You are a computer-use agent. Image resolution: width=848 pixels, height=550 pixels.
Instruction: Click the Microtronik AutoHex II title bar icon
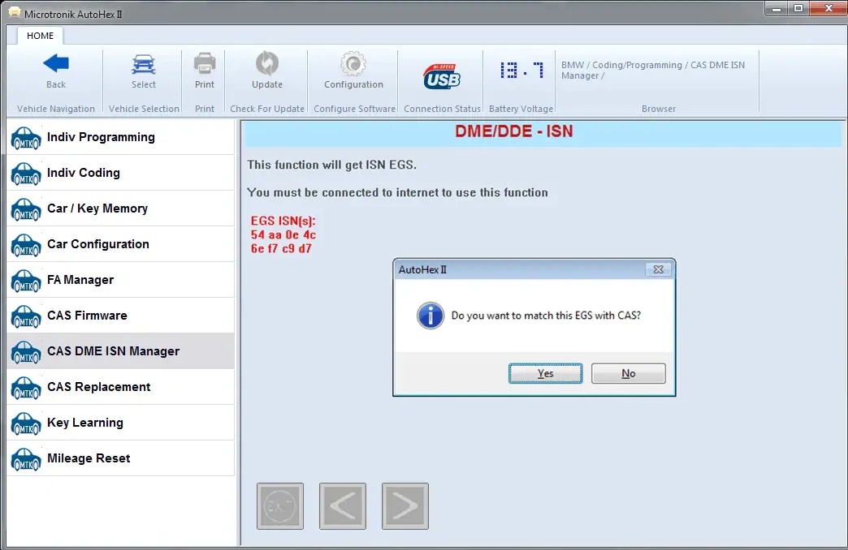point(14,13)
